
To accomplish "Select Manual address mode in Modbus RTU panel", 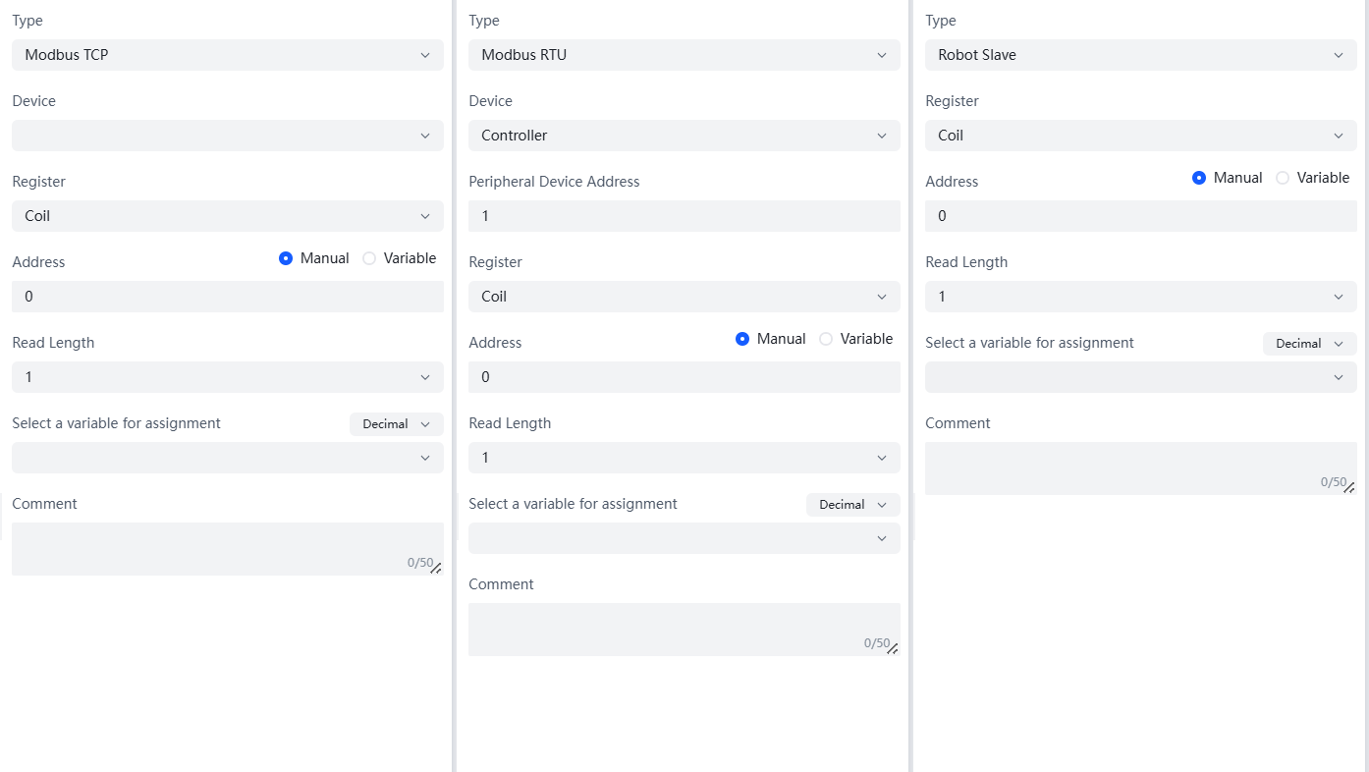I will (x=742, y=339).
